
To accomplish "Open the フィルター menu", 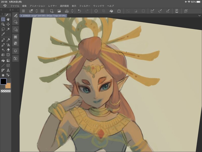I will pos(85,6).
